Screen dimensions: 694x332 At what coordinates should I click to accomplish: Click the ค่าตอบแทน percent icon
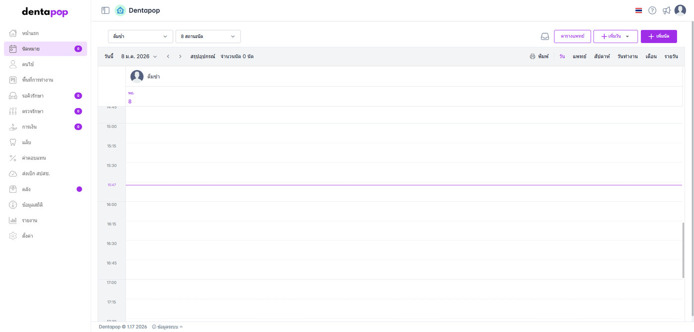pyautogui.click(x=13, y=158)
